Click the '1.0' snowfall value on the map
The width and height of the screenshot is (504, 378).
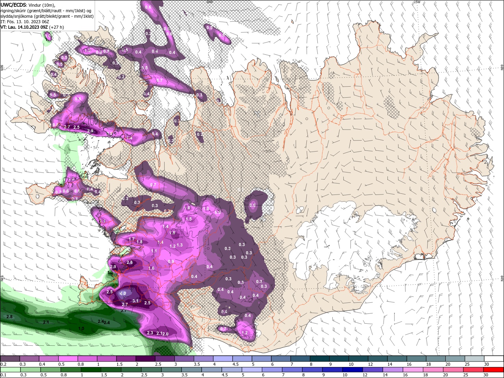(x=206, y=209)
